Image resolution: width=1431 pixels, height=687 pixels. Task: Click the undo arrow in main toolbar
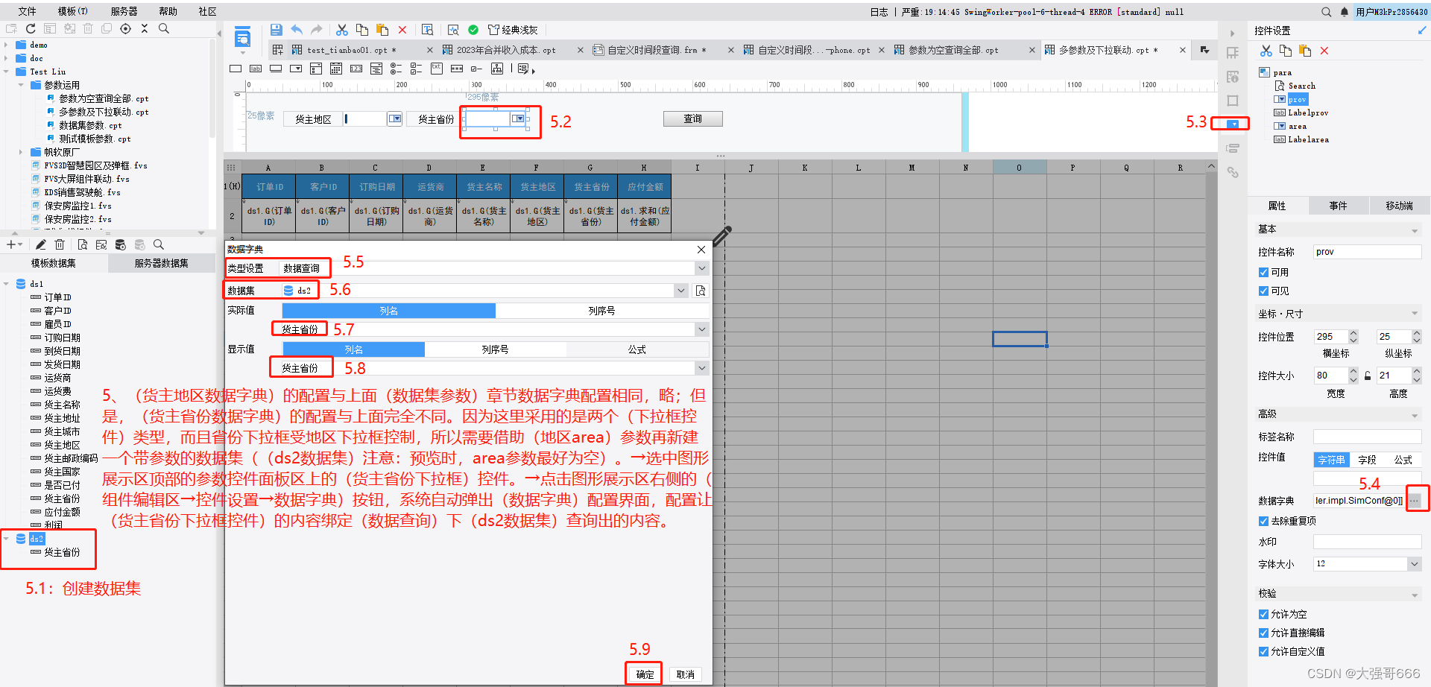297,30
